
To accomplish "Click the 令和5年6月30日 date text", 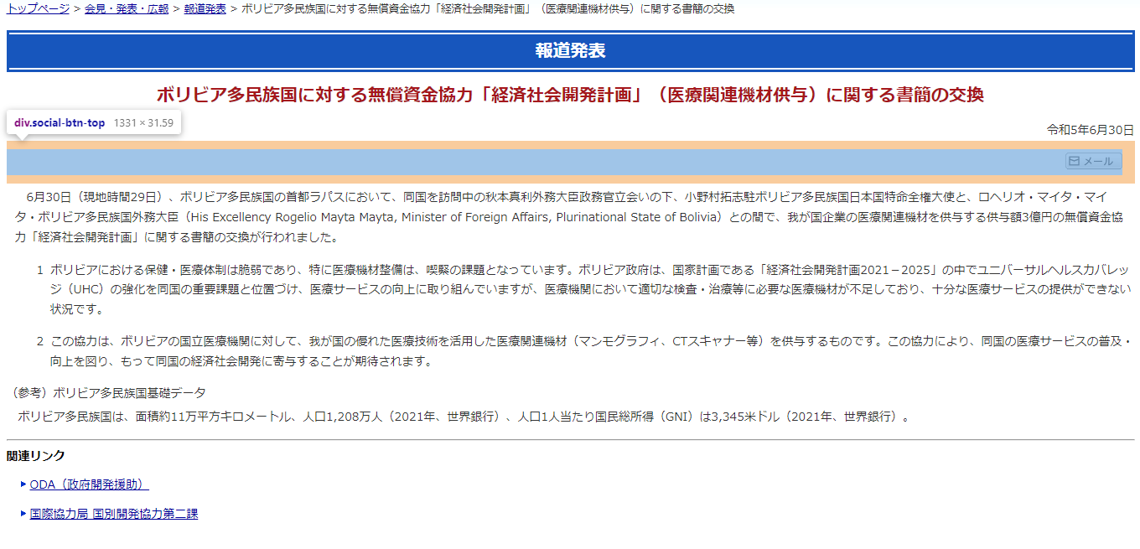I will coord(1090,130).
